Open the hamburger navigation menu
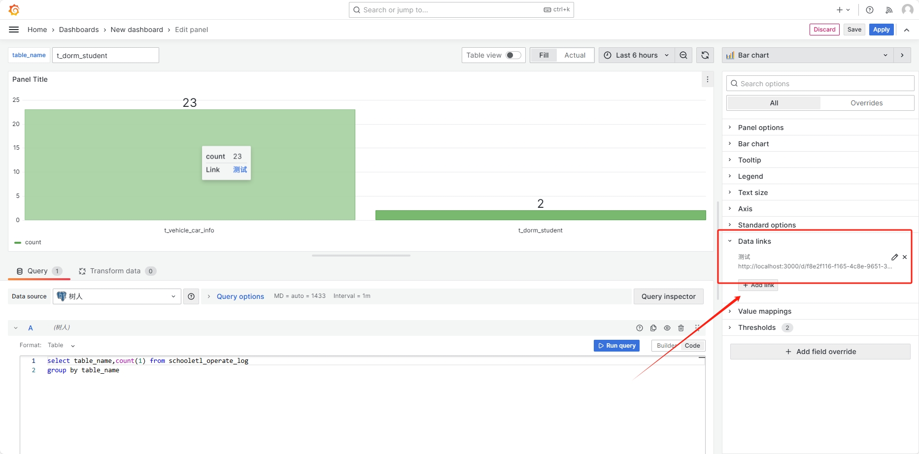Screen dimensions: 919x454 click(x=14, y=30)
